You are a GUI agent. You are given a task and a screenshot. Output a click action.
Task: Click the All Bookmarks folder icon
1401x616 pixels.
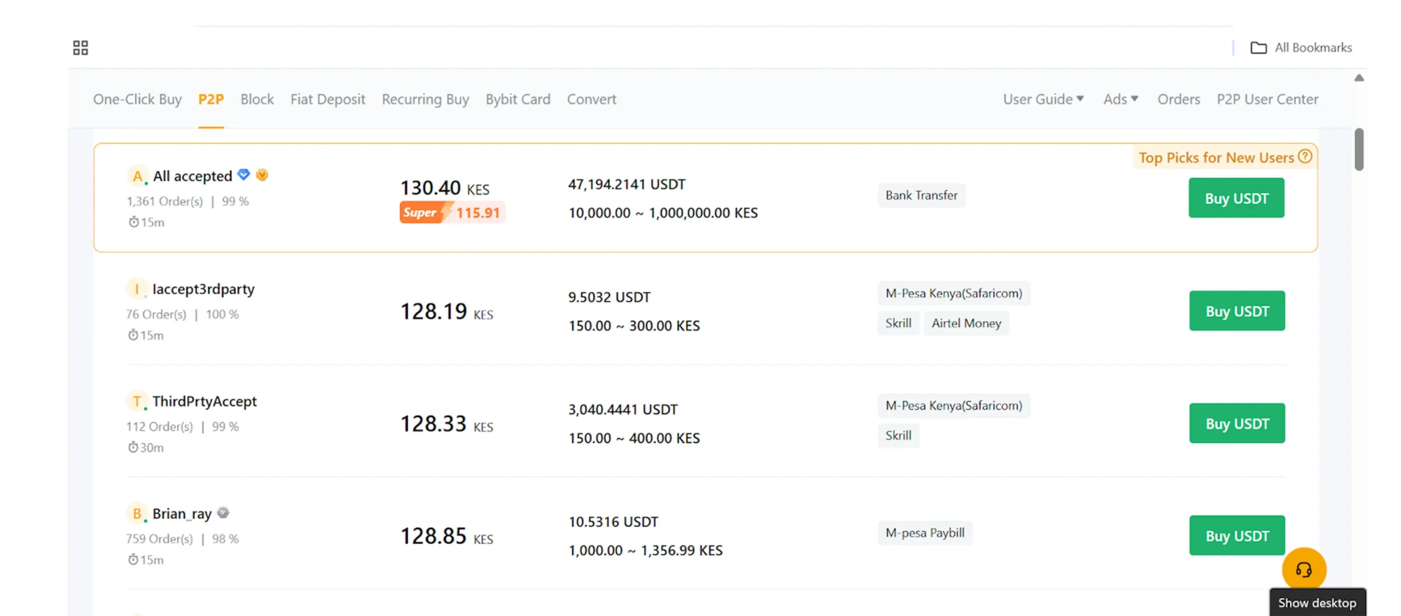(1259, 48)
